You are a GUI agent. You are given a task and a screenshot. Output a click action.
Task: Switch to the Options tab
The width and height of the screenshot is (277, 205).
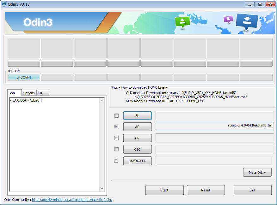[x=29, y=93]
